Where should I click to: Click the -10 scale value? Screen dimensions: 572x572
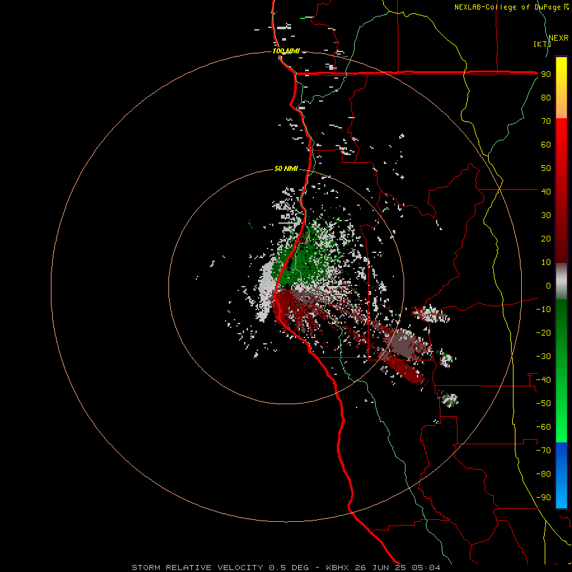543,310
